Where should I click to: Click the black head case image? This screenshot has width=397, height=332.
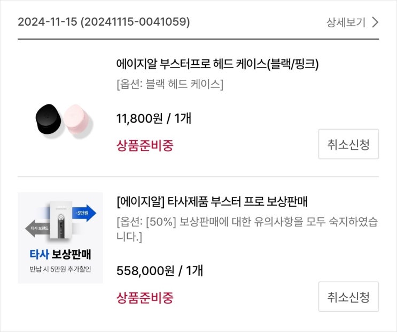coord(49,118)
